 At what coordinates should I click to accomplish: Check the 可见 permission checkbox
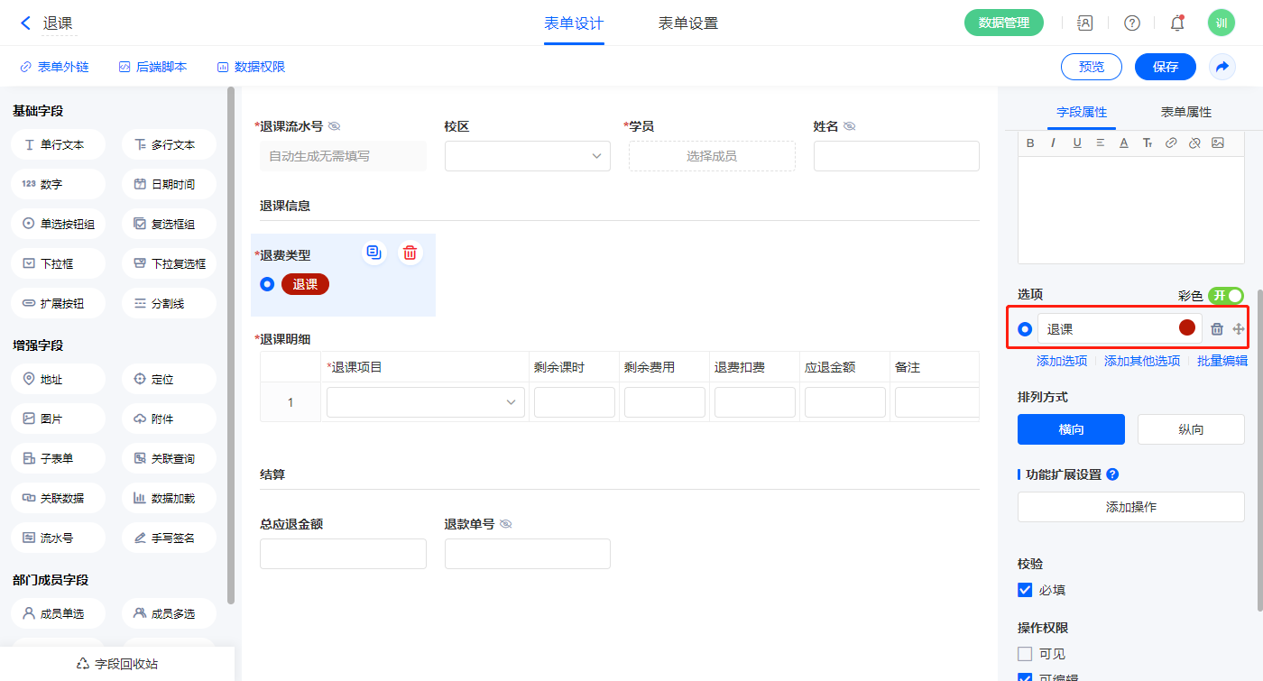pos(1025,654)
